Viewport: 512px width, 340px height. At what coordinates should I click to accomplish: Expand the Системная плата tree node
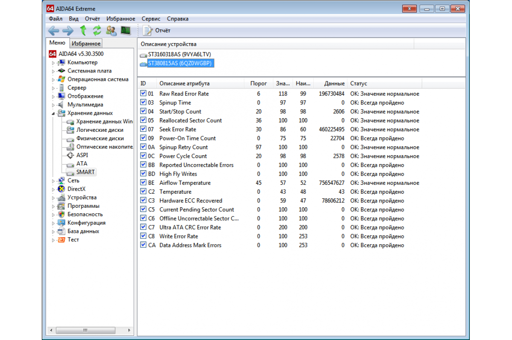[x=54, y=71]
